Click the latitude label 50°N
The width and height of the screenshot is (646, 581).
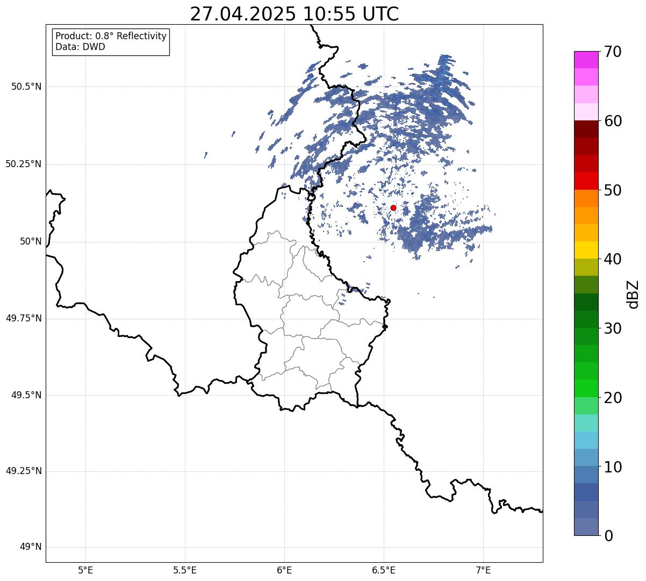click(x=31, y=241)
